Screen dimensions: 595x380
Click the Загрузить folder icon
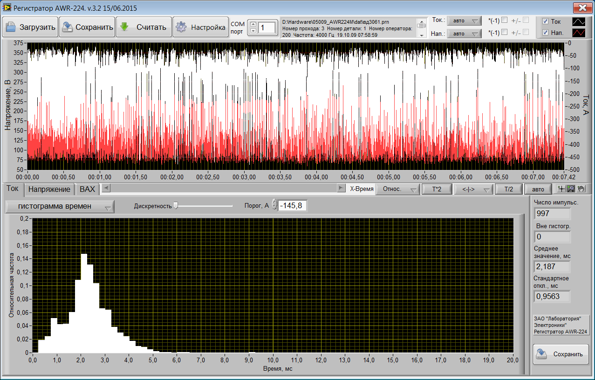[x=11, y=27]
